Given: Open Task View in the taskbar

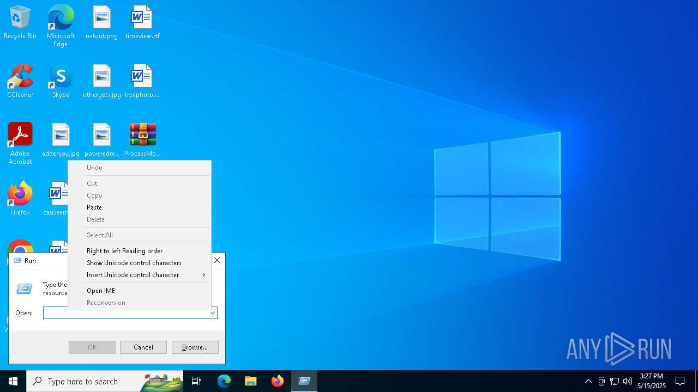Looking at the screenshot, I should (x=196, y=381).
